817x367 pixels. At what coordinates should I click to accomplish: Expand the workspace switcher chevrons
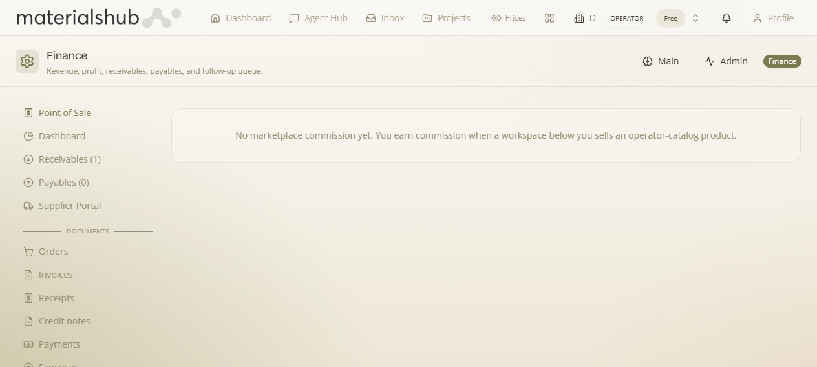click(x=695, y=18)
